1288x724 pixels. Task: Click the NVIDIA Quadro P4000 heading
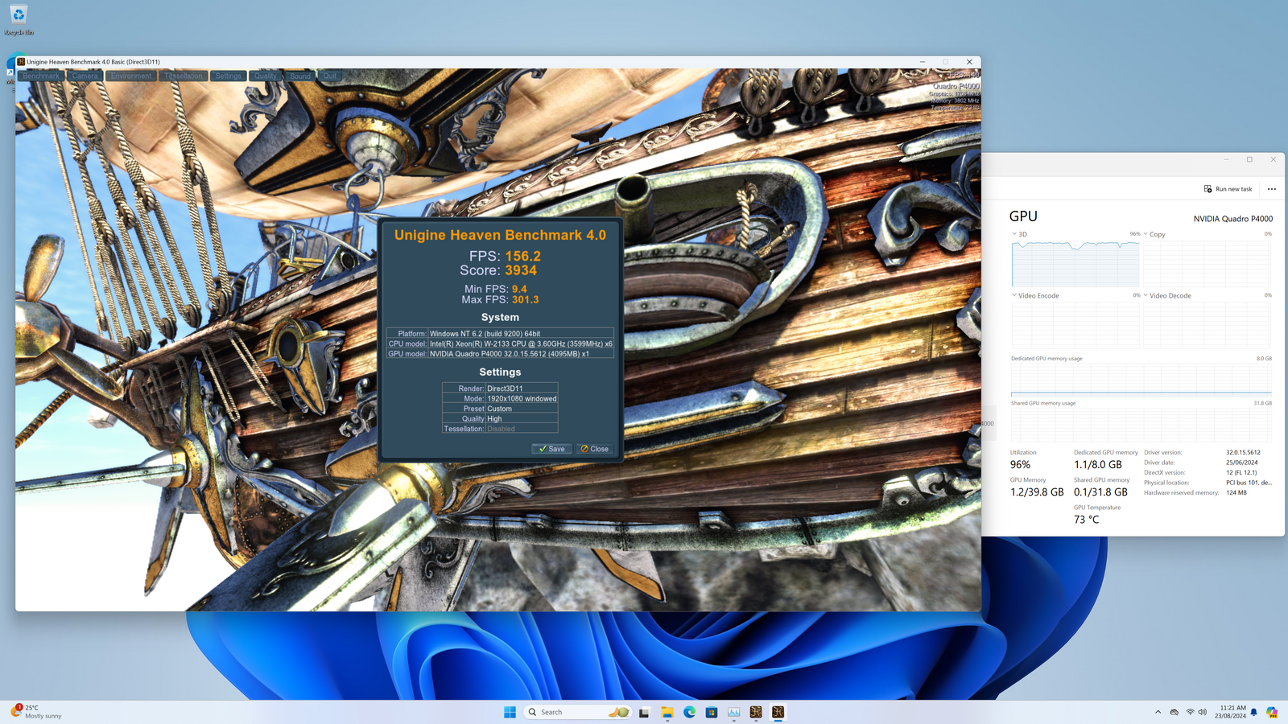click(1233, 219)
